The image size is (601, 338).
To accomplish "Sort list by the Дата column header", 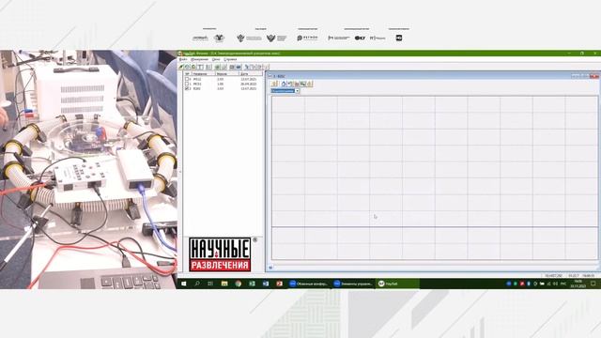I will coord(251,73).
